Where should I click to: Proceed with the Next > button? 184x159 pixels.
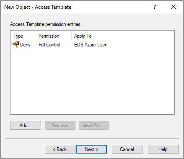click(x=92, y=149)
